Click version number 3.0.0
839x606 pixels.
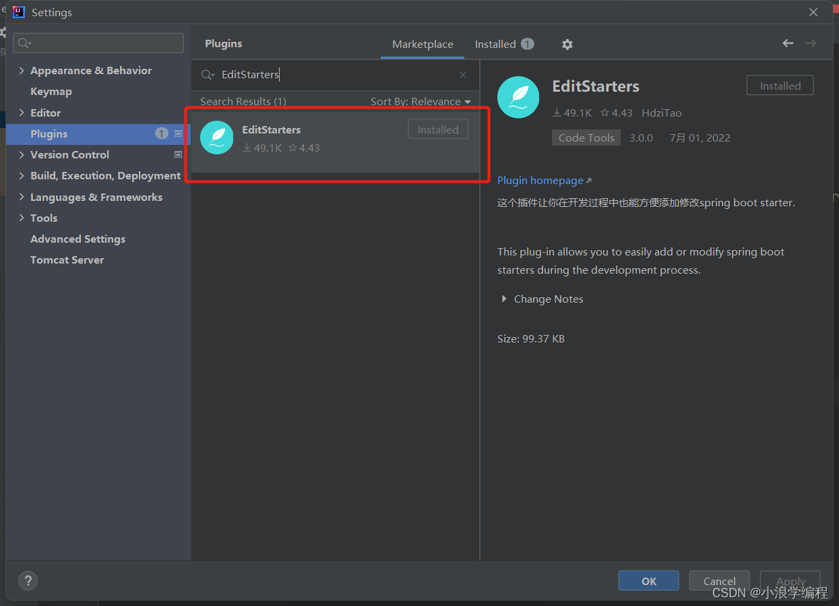(x=641, y=138)
